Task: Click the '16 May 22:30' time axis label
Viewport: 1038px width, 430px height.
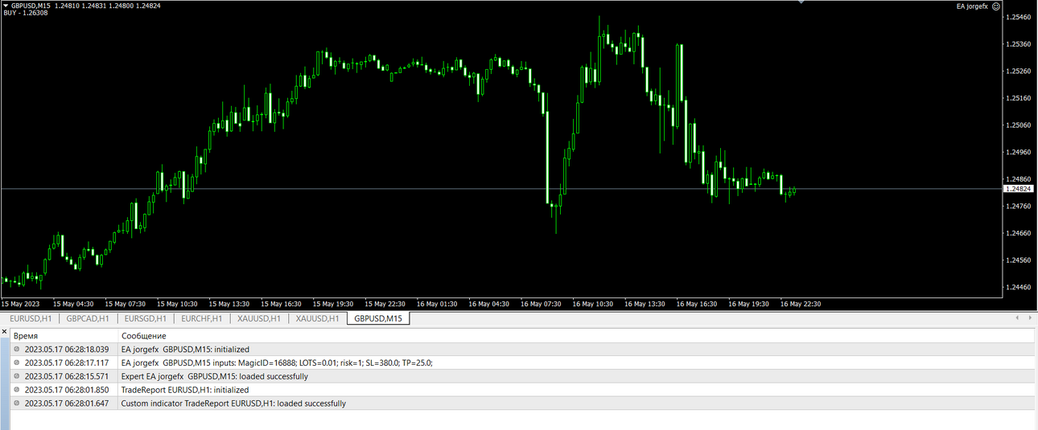Action: (x=801, y=304)
